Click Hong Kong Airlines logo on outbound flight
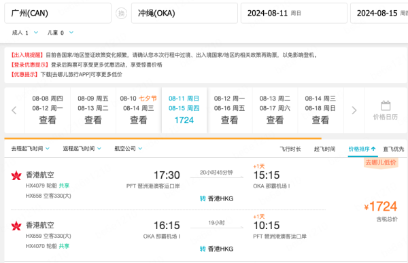This screenshot has width=408, height=263. [x=16, y=175]
